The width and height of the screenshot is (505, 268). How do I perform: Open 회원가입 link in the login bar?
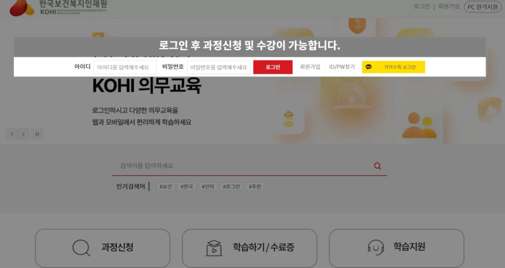(x=310, y=67)
